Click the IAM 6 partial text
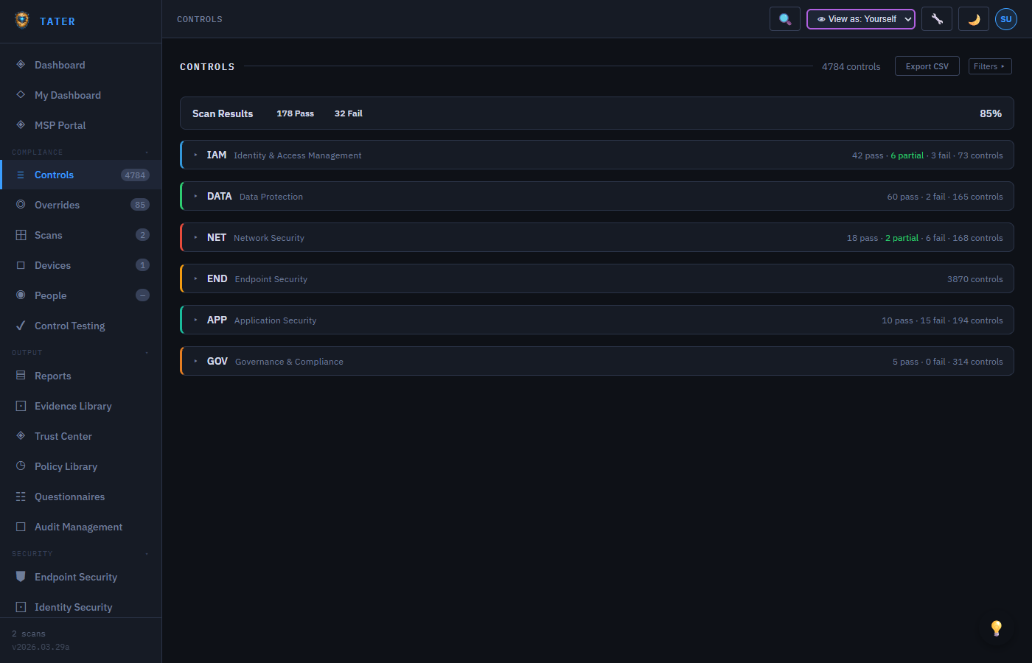The width and height of the screenshot is (1032, 663). click(x=907, y=155)
